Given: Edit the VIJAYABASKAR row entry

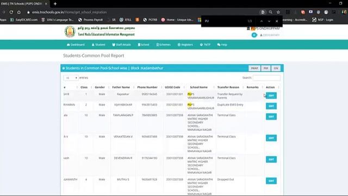Looking at the screenshot, I should point(271,106).
